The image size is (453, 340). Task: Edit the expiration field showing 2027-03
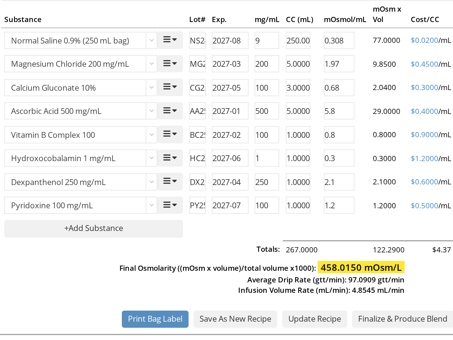tap(230, 64)
